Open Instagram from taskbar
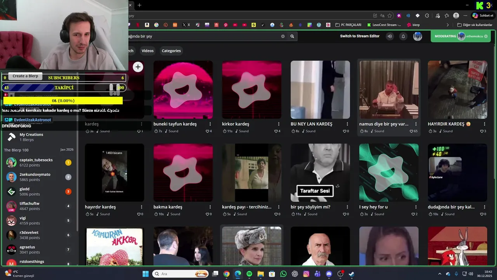The width and height of the screenshot is (497, 280). 306,274
